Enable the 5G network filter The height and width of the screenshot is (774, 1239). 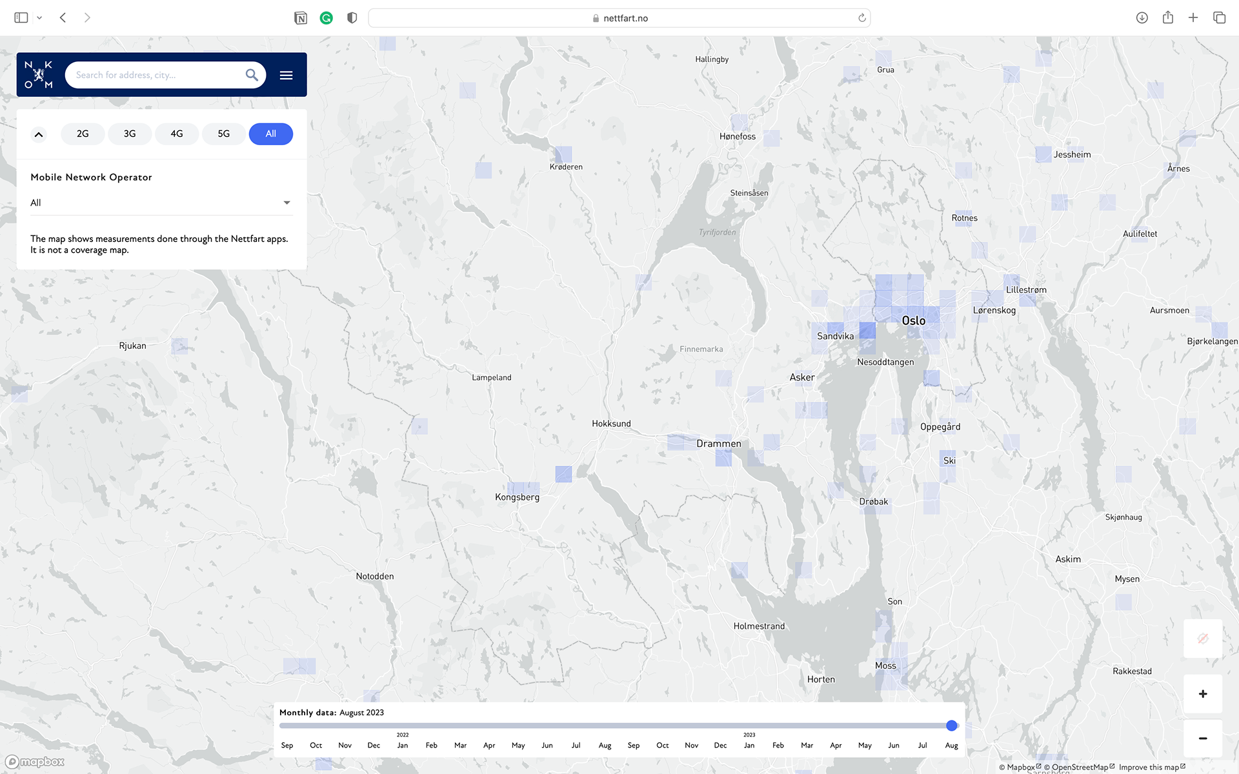223,134
